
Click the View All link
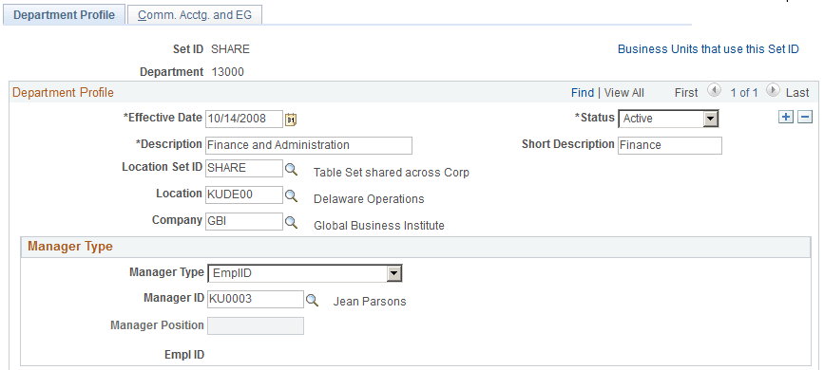click(623, 93)
